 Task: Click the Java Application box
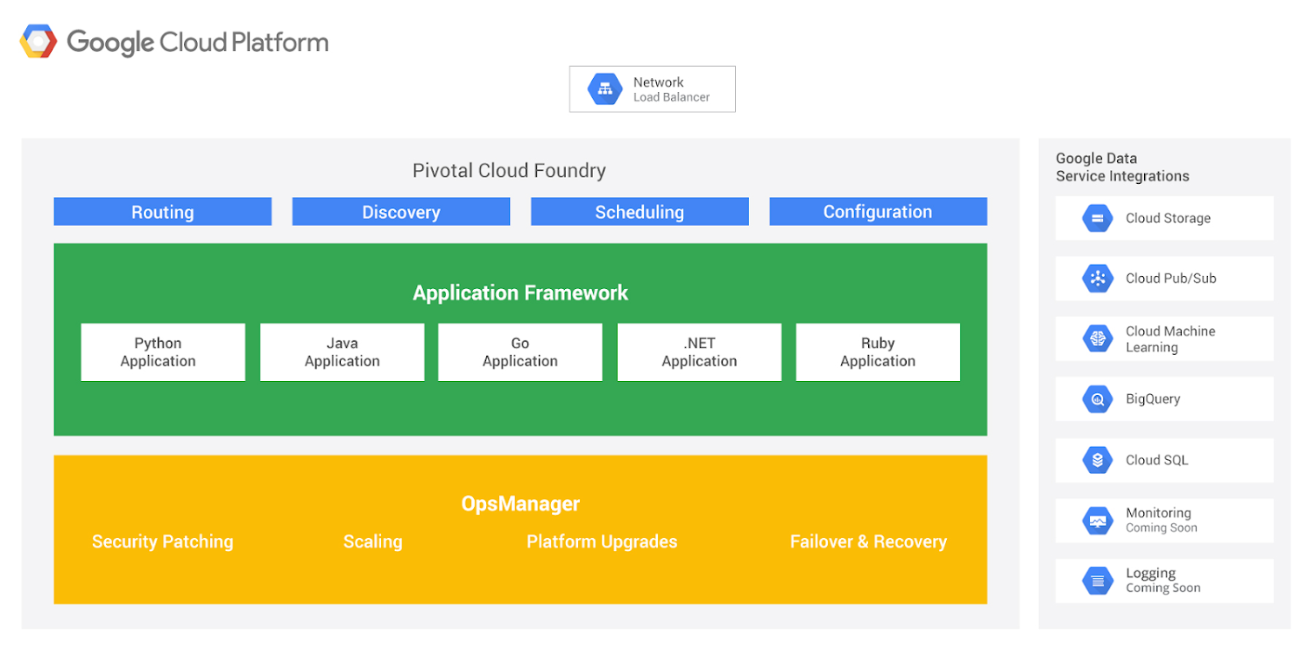click(x=342, y=352)
